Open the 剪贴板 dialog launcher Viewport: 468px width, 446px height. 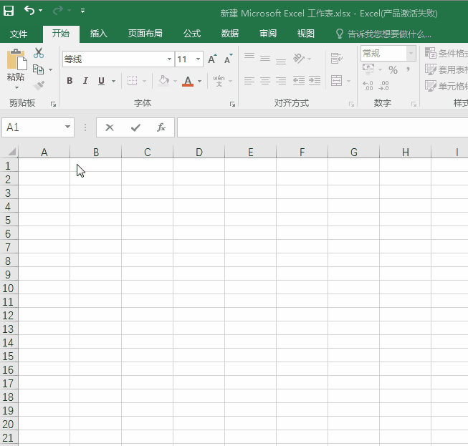[53, 104]
